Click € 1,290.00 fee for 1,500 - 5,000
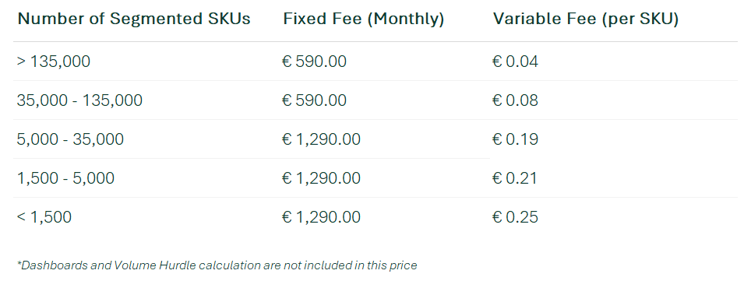Screen dimensions: 751x288 click(322, 178)
